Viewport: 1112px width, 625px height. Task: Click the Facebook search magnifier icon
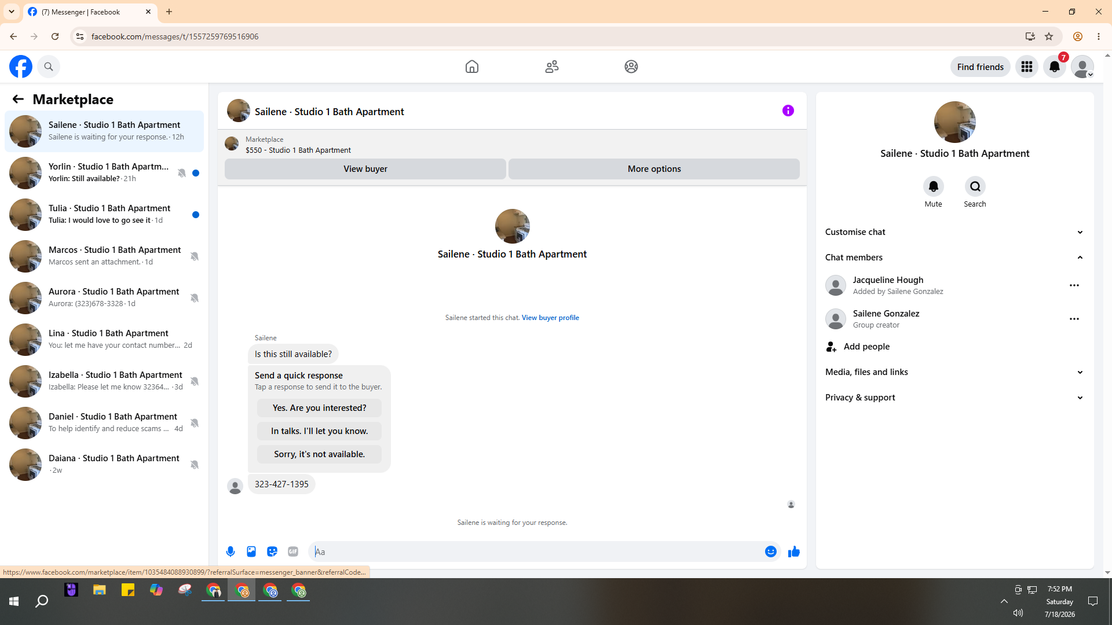[x=49, y=67]
